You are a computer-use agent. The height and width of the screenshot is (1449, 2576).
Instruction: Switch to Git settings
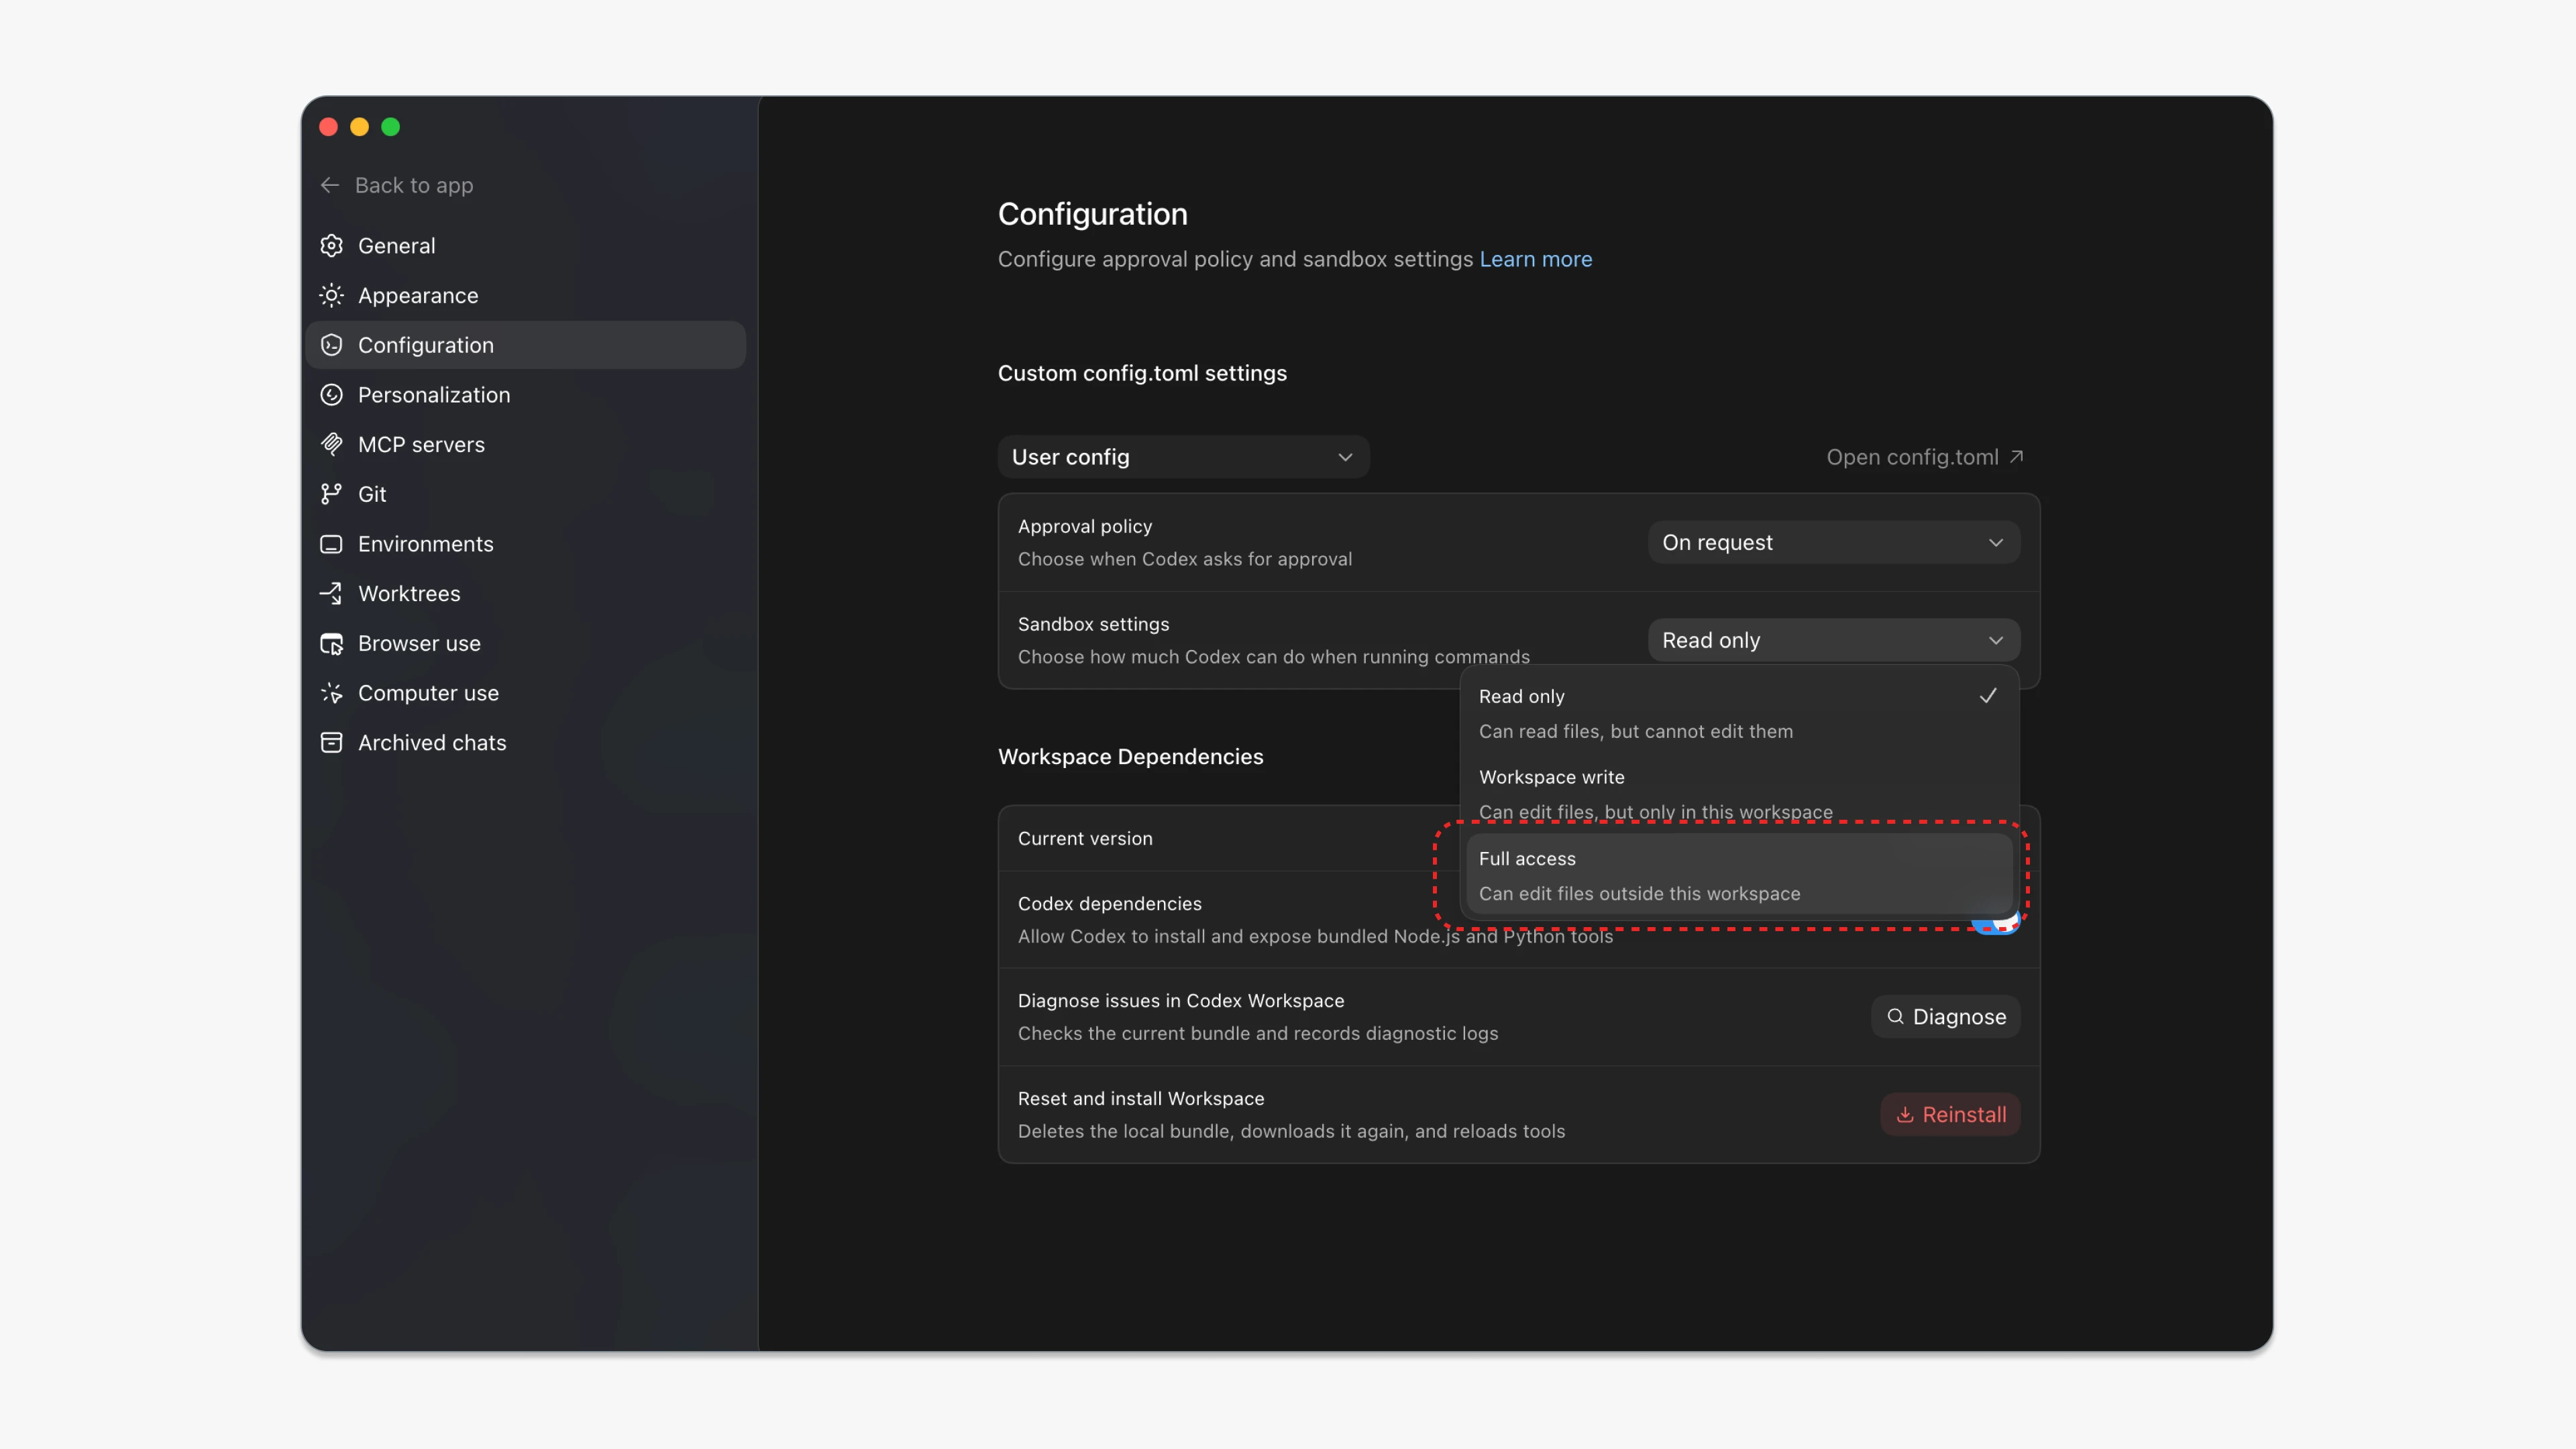[526, 494]
